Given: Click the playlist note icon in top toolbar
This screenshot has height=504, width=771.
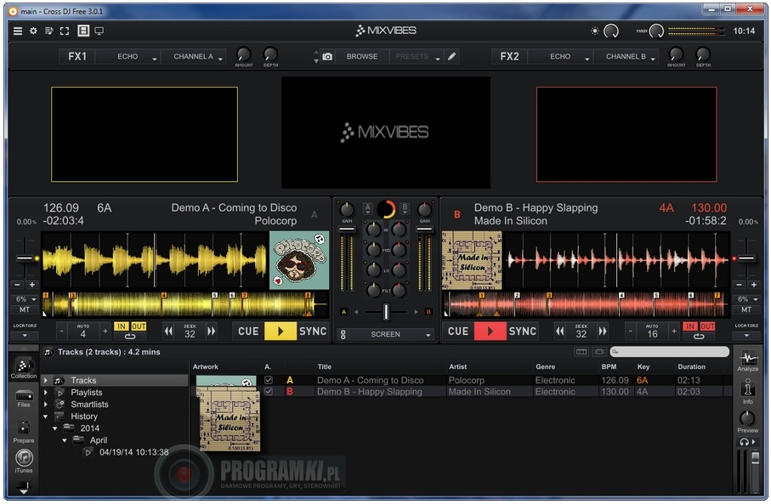Looking at the screenshot, I should (x=48, y=31).
